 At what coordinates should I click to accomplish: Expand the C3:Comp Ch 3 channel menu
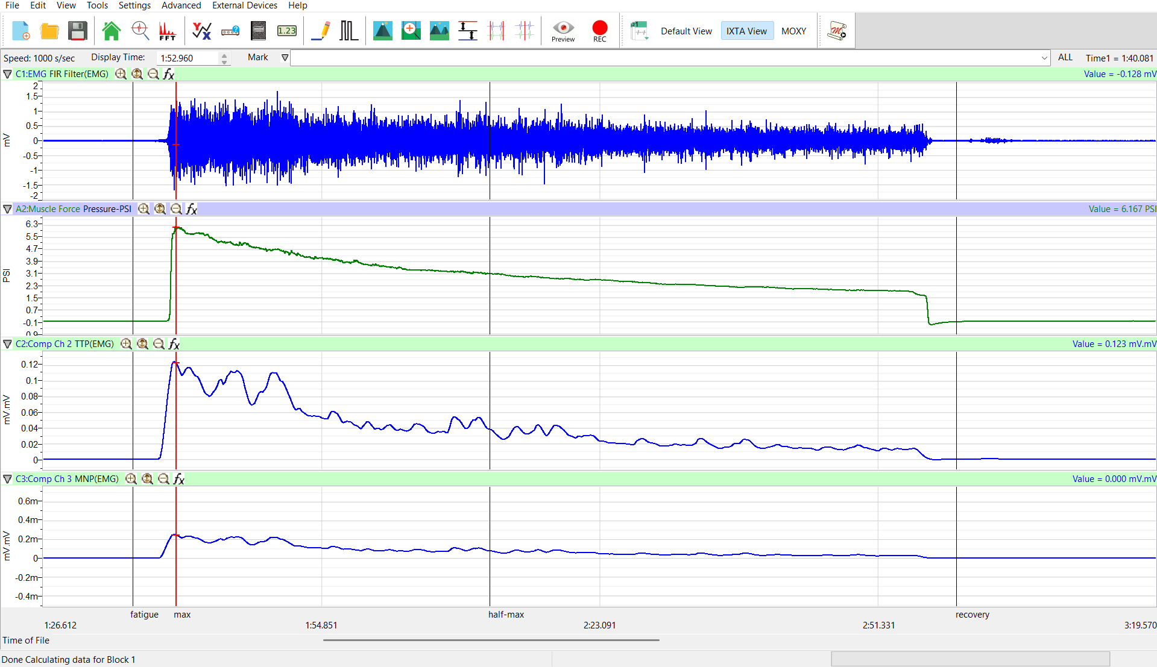pyautogui.click(x=7, y=479)
